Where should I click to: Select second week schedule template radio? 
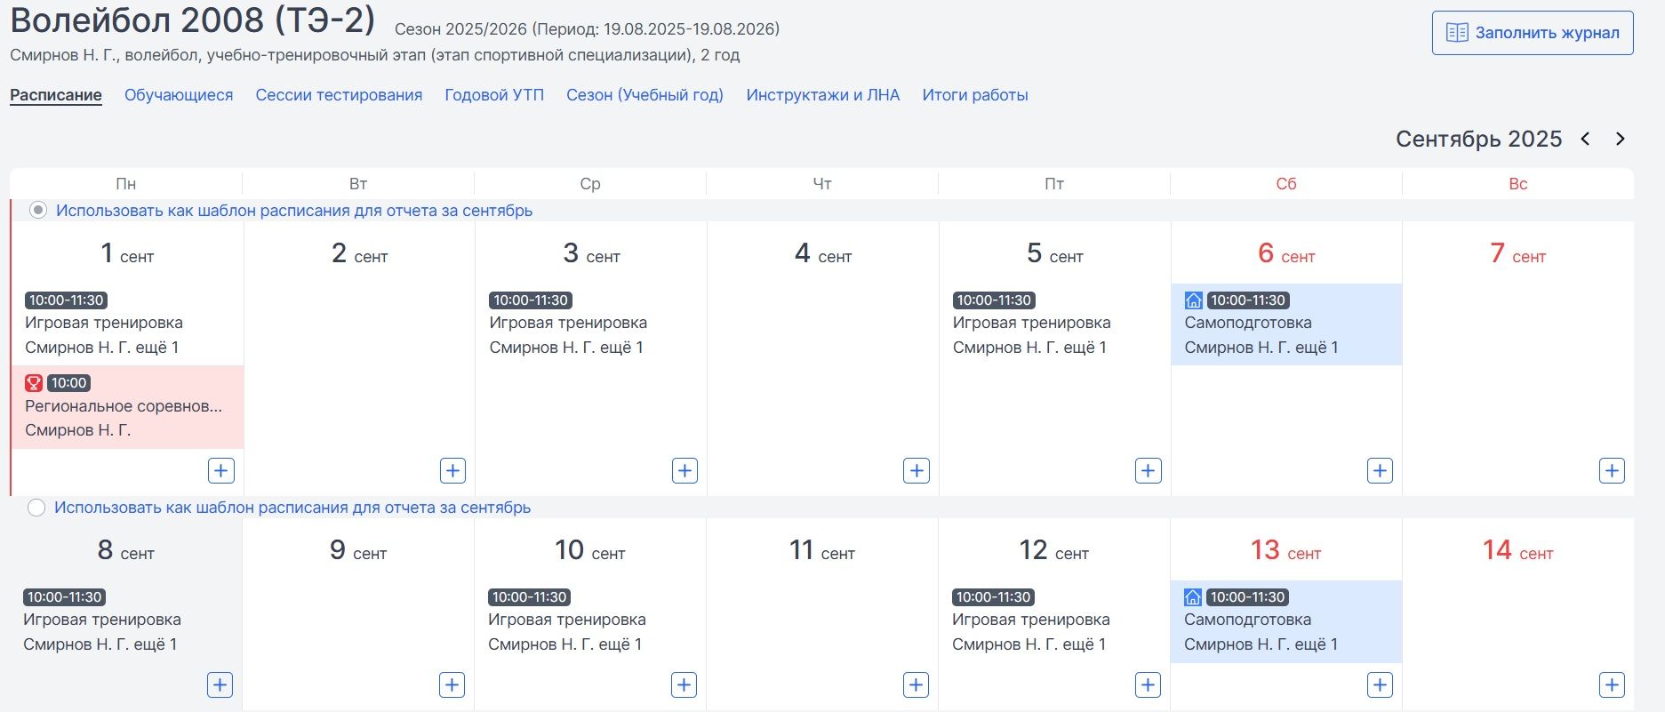tap(36, 508)
